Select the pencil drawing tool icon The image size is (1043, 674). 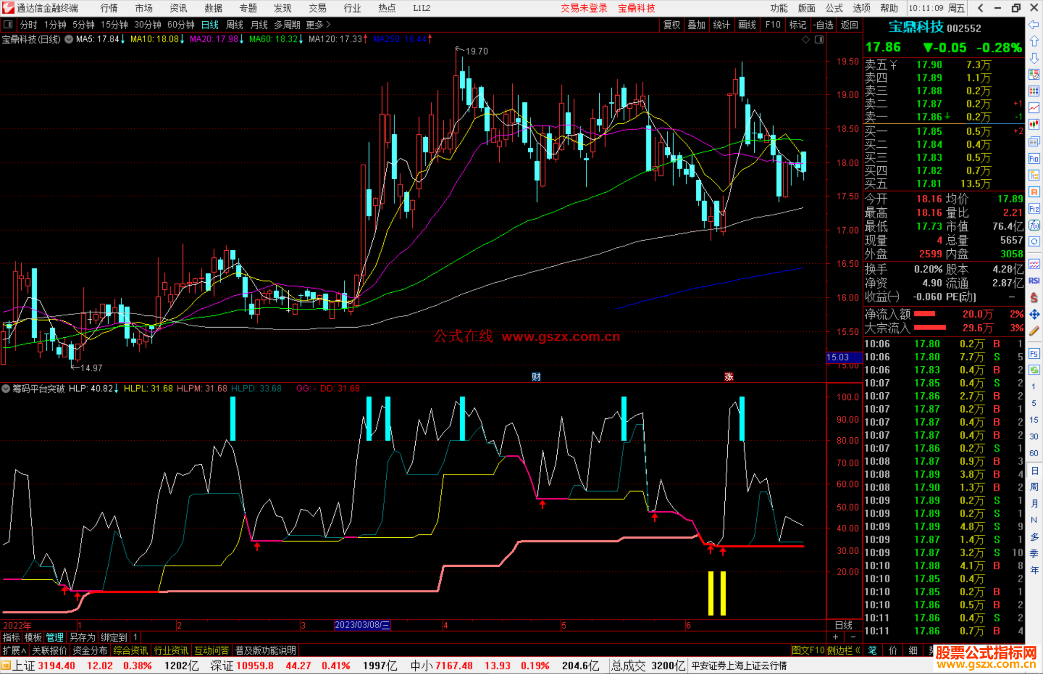[x=1034, y=331]
